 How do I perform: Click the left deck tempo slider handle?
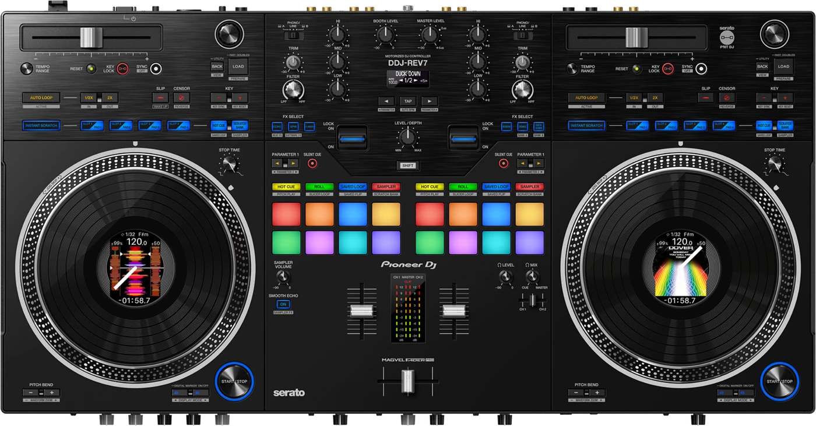[92, 38]
